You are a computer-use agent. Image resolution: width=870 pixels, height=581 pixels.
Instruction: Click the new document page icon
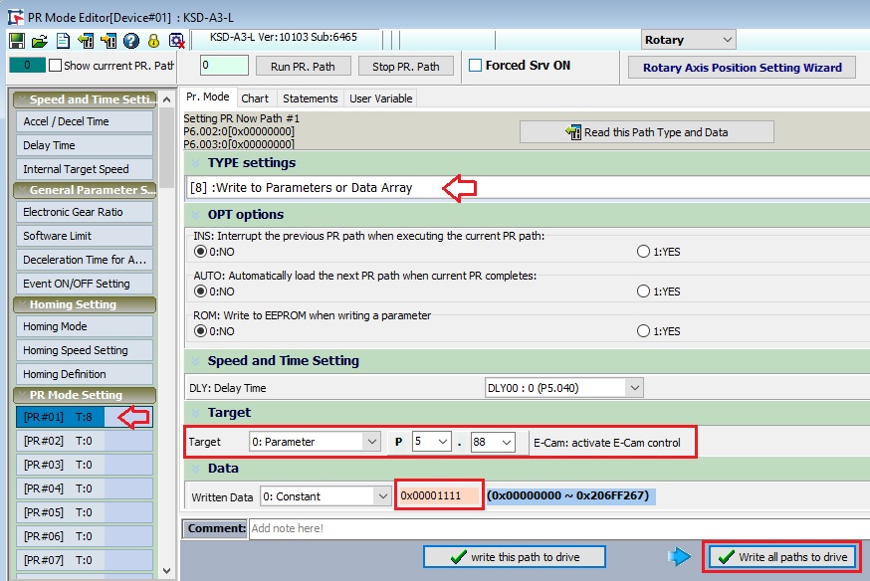[62, 41]
